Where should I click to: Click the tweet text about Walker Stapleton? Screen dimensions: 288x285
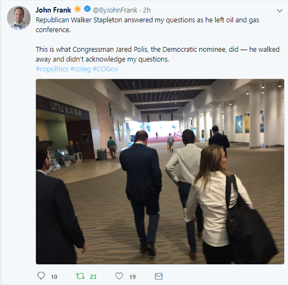[148, 25]
